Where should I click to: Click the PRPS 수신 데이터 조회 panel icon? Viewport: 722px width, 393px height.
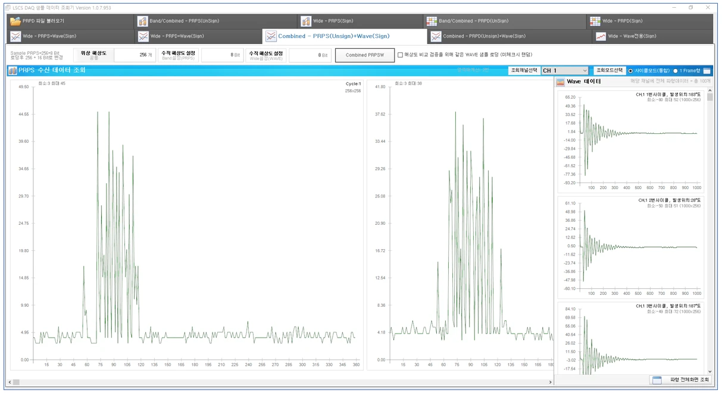click(12, 70)
